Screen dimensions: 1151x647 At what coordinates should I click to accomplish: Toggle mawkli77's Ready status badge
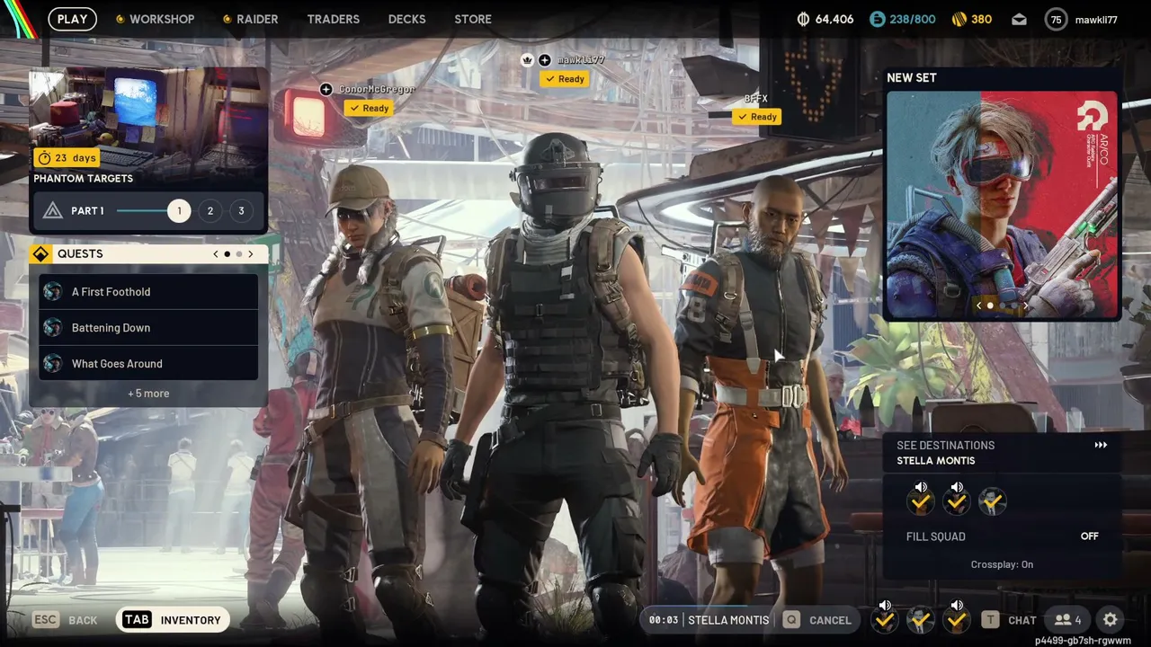tap(565, 79)
